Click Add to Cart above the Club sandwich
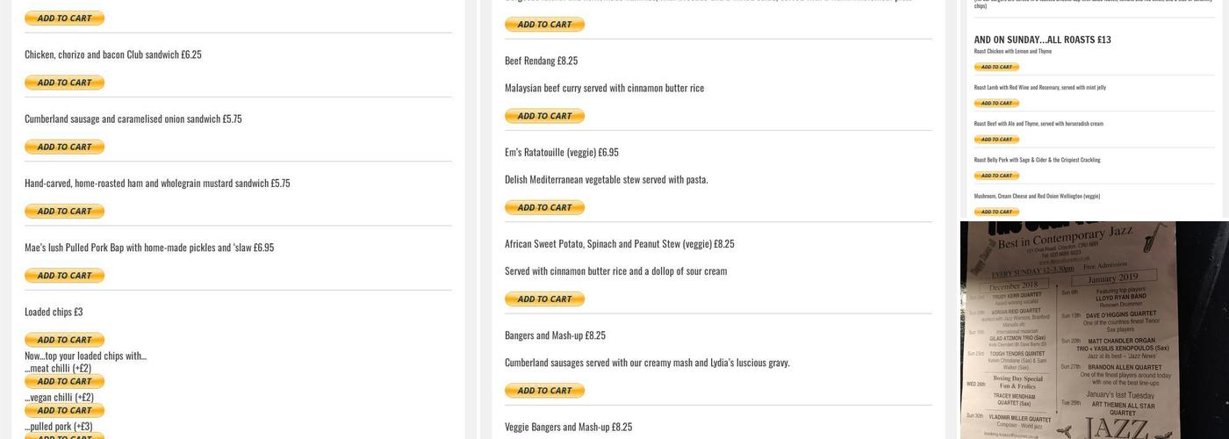This screenshot has width=1229, height=439. pyautogui.click(x=64, y=18)
